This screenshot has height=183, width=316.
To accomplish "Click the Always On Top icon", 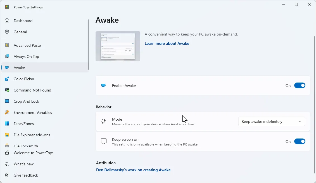I will (7, 57).
